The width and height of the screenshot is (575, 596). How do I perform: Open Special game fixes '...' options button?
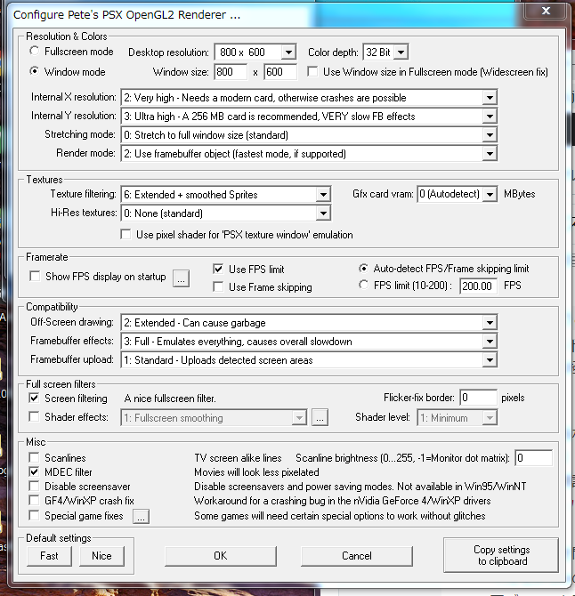point(141,516)
